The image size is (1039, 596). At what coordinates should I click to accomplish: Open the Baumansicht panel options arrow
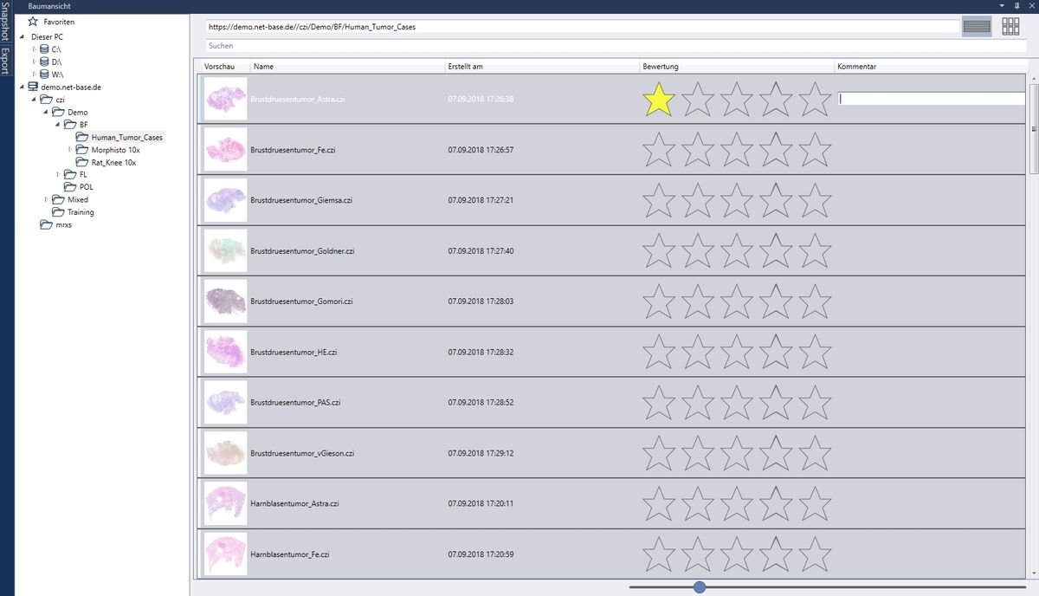click(x=1004, y=5)
